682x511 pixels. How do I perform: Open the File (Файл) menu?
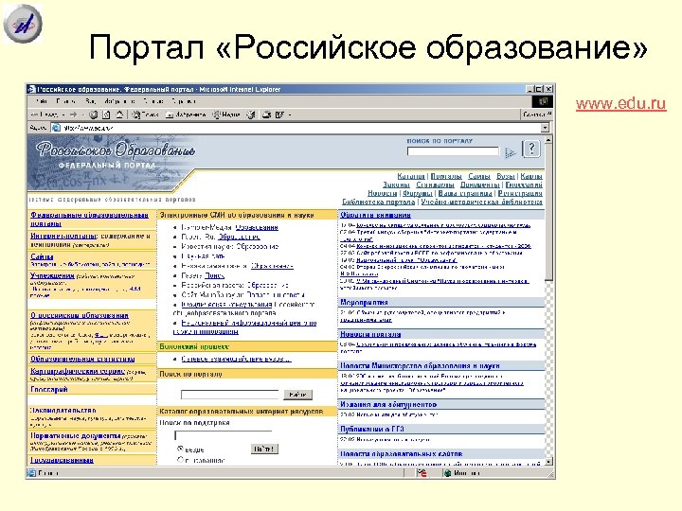point(42,101)
